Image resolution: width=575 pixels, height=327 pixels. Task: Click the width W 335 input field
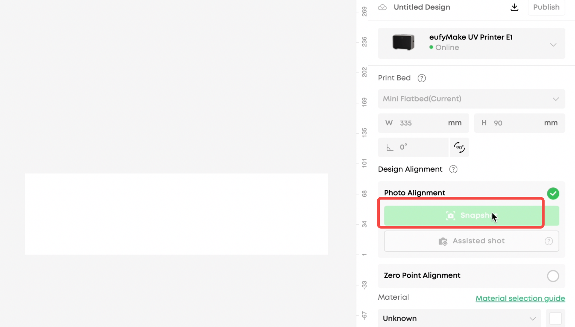point(423,123)
